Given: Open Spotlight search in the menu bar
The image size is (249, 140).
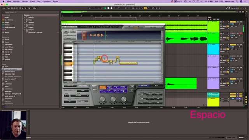Looking at the screenshot, I should tap(237, 2).
